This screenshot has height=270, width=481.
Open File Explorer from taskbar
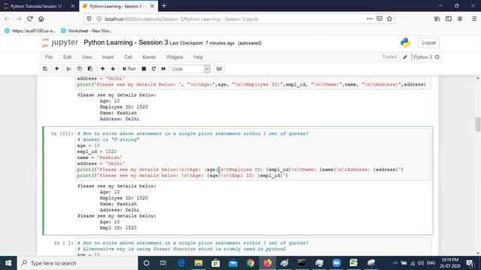coord(198,263)
